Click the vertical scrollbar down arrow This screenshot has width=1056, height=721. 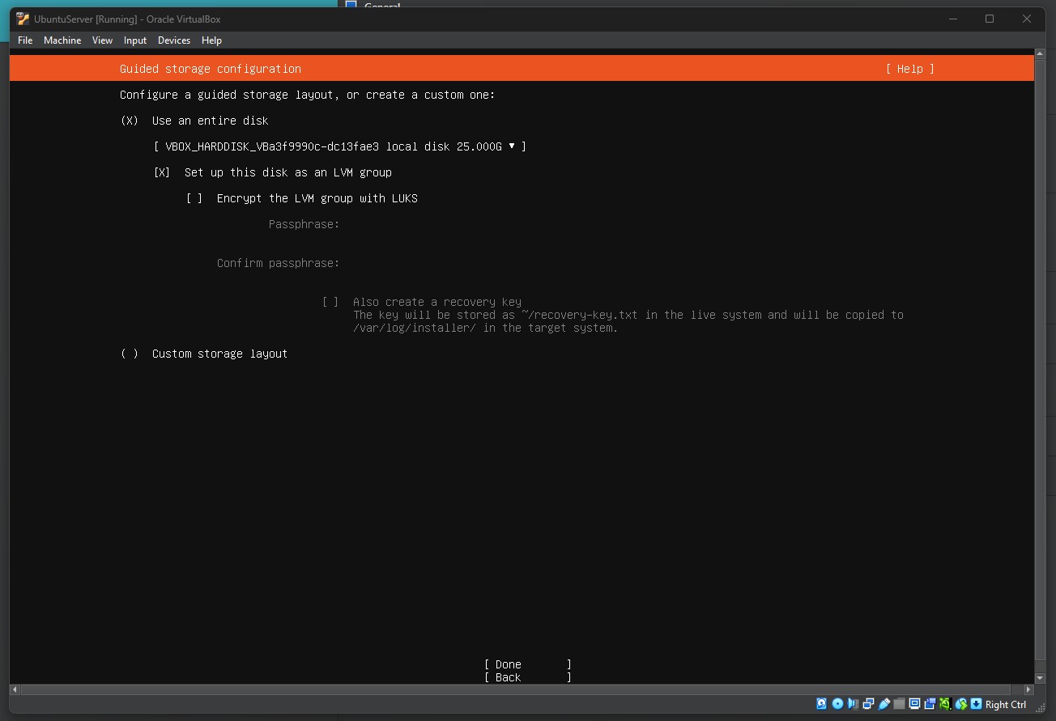pos(1040,677)
